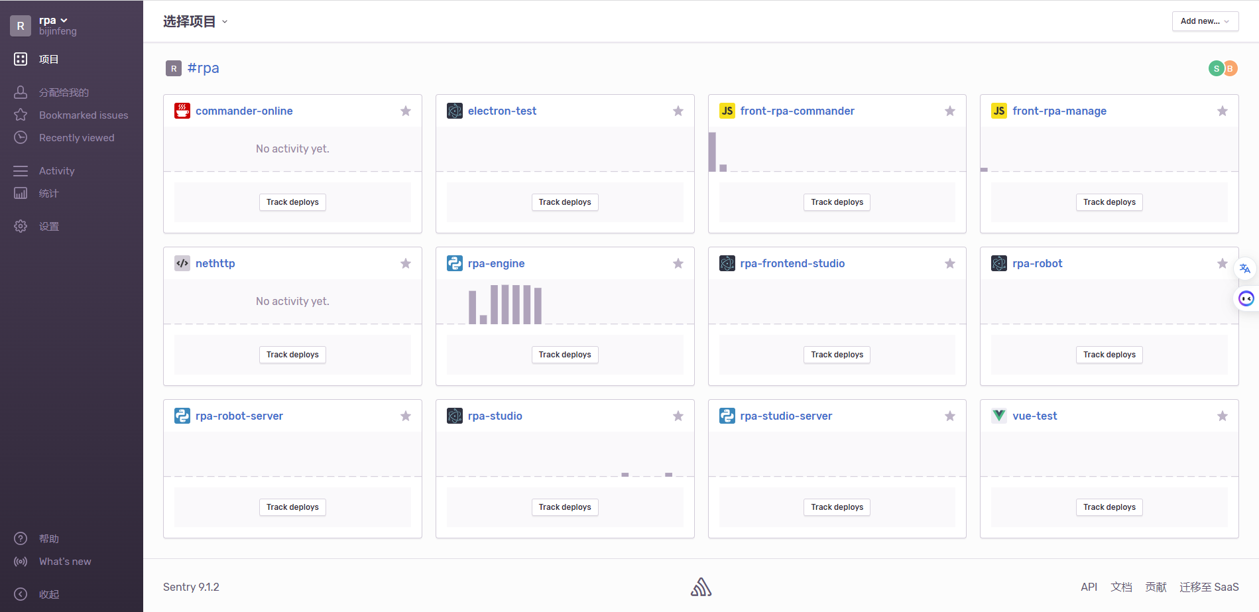Open the rpa organization dropdown
The height and width of the screenshot is (612, 1259).
point(53,21)
